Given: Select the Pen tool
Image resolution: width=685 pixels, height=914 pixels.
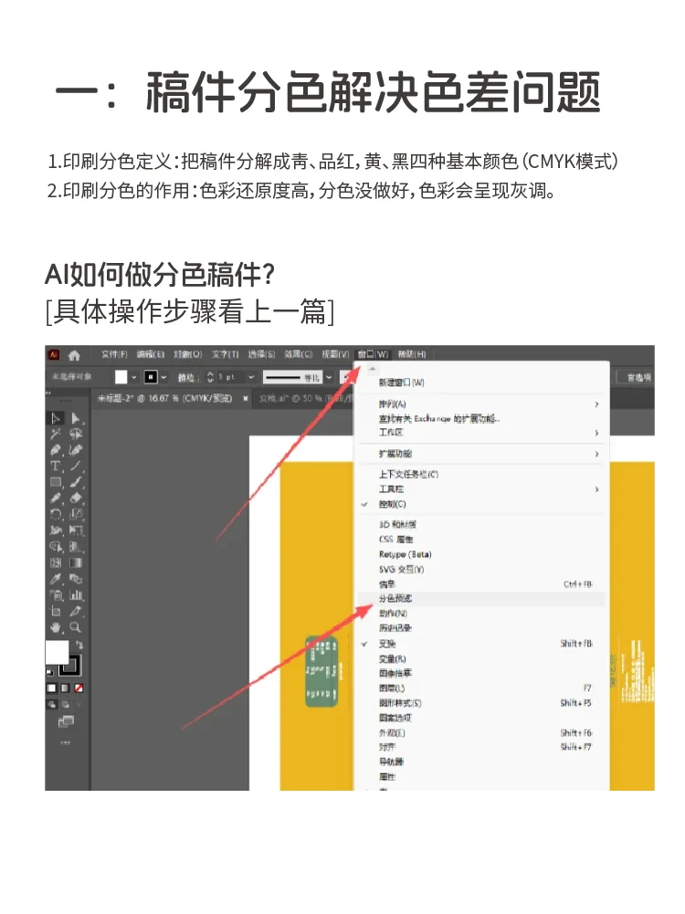Looking at the screenshot, I should (56, 450).
